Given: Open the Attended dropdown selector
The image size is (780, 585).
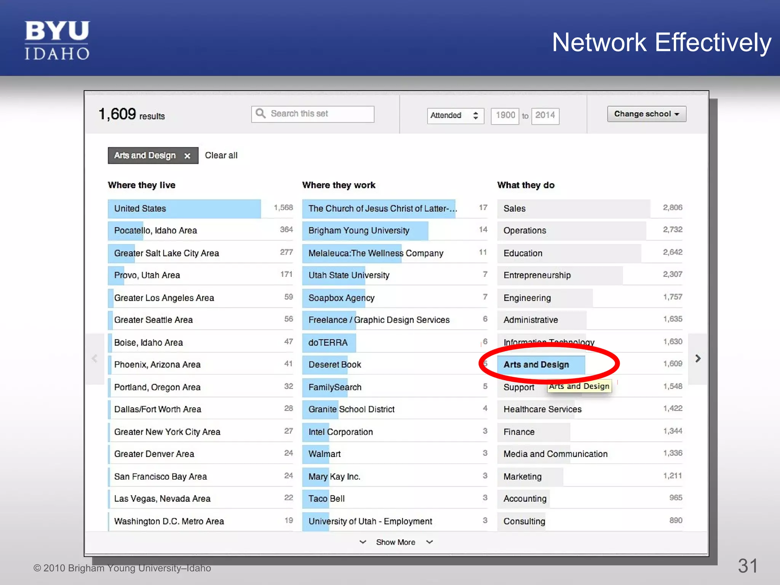Looking at the screenshot, I should 455,115.
